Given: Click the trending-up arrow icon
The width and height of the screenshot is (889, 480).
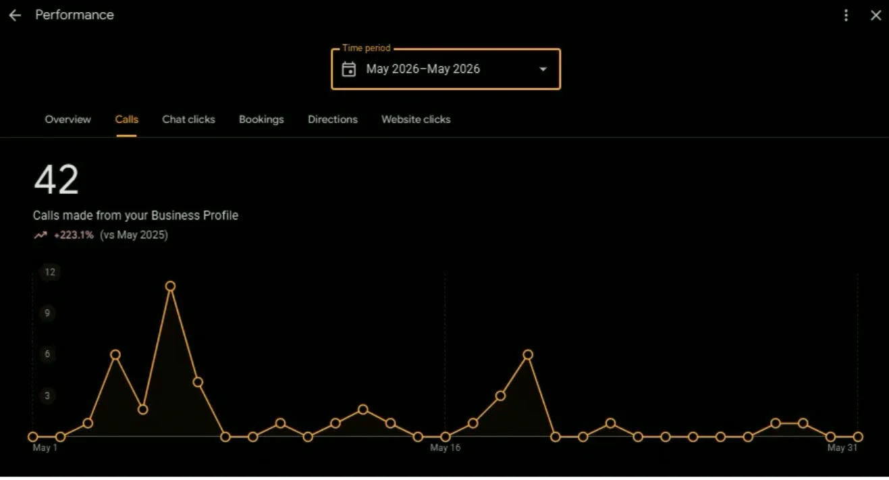Looking at the screenshot, I should point(41,236).
